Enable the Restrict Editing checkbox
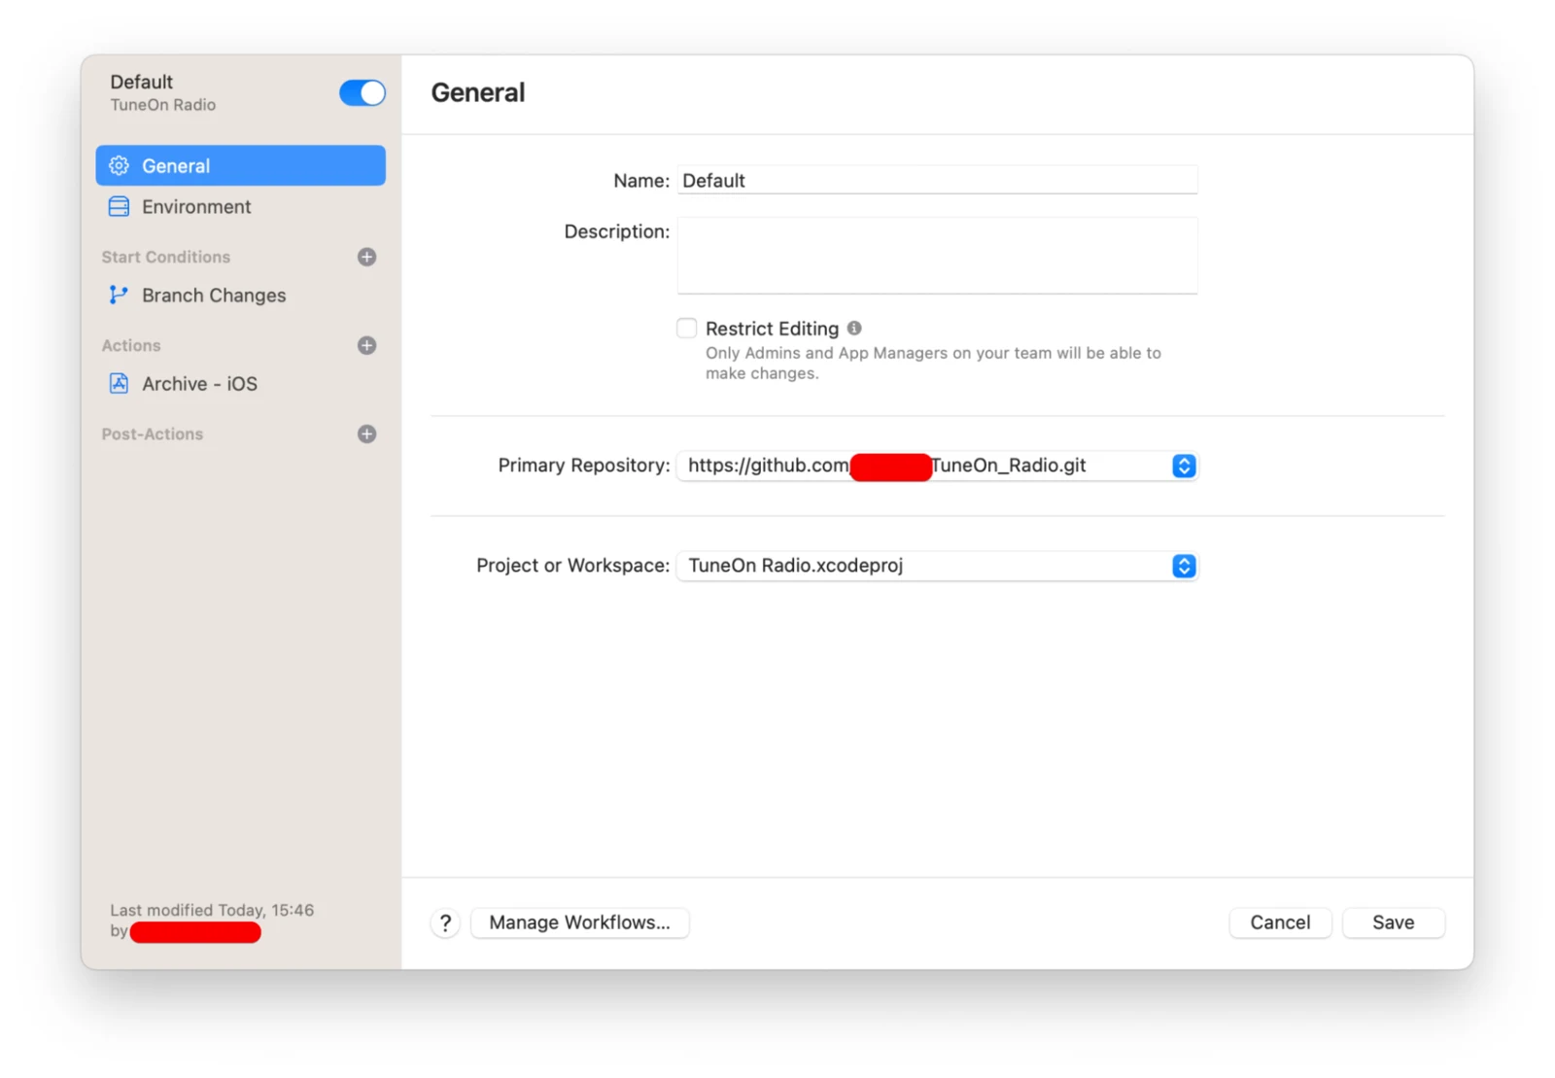The height and width of the screenshot is (1078, 1555). (687, 329)
